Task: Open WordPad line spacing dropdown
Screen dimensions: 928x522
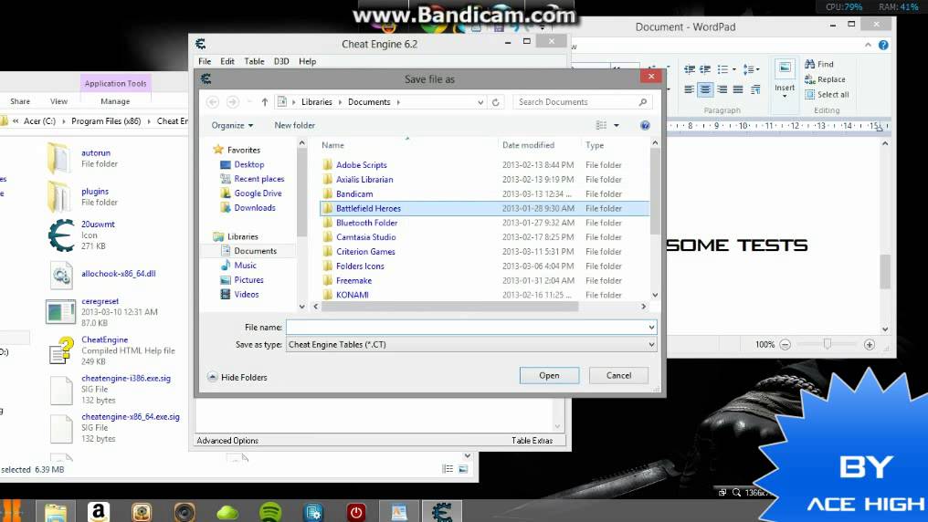Action: tap(757, 69)
